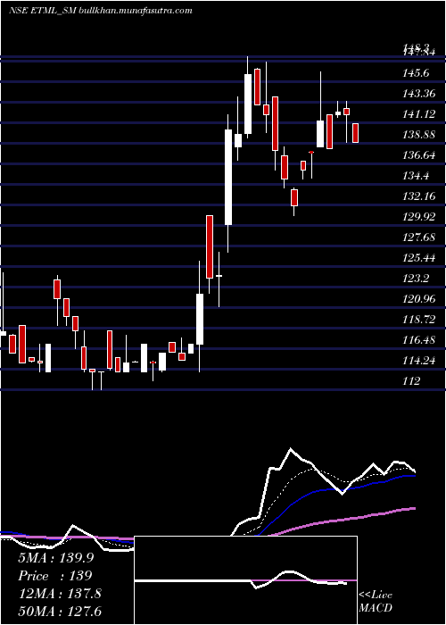Click the 145.6 price level label
446x625 pixels.
coord(416,73)
